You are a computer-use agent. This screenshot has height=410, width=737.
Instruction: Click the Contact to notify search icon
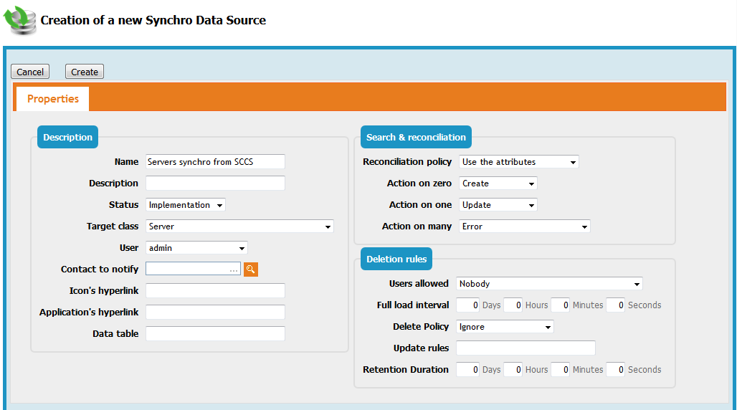[x=250, y=270]
